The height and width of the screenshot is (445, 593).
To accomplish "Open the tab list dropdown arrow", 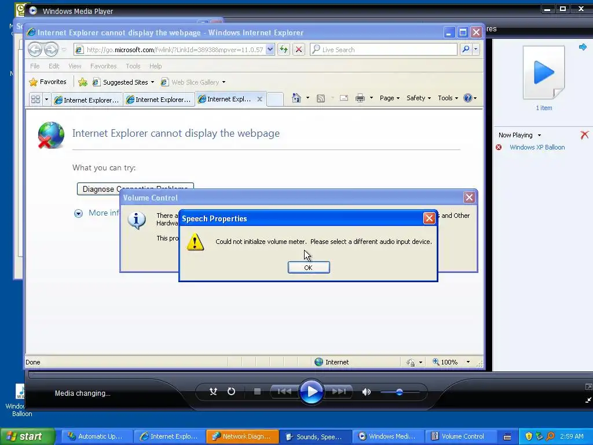I will click(46, 100).
